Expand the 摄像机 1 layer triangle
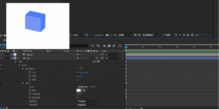Viewport: 219px width, 109px height. pyautogui.click(x=12, y=55)
